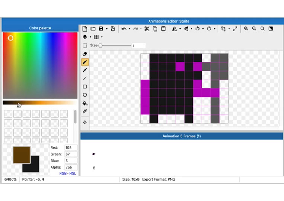This screenshot has width=284, height=201.
Task: Click the 6400% zoom level status
Action: [x=10, y=179]
